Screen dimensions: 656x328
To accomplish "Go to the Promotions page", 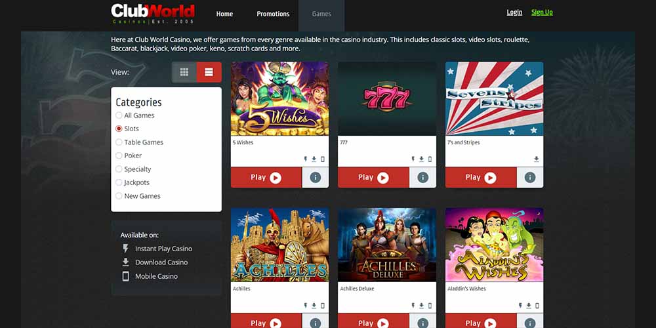I will click(273, 14).
